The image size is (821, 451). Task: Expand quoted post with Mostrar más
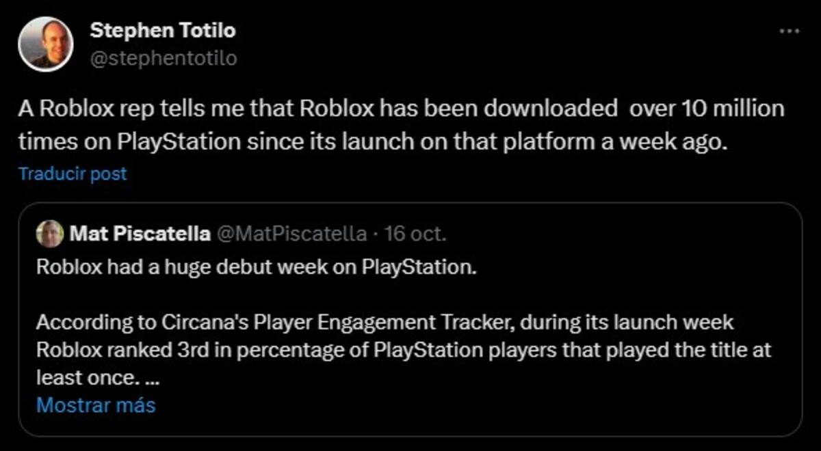96,405
